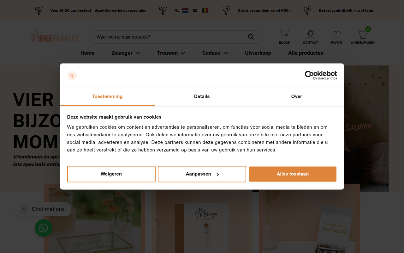Viewport: 404px width, 253px height.
Task: Click the Alles toestaan button
Action: click(x=293, y=174)
